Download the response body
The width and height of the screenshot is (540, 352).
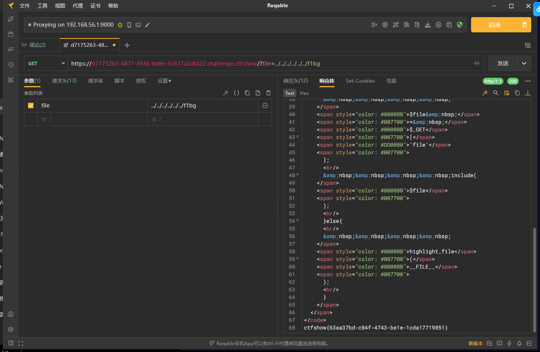click(x=528, y=93)
